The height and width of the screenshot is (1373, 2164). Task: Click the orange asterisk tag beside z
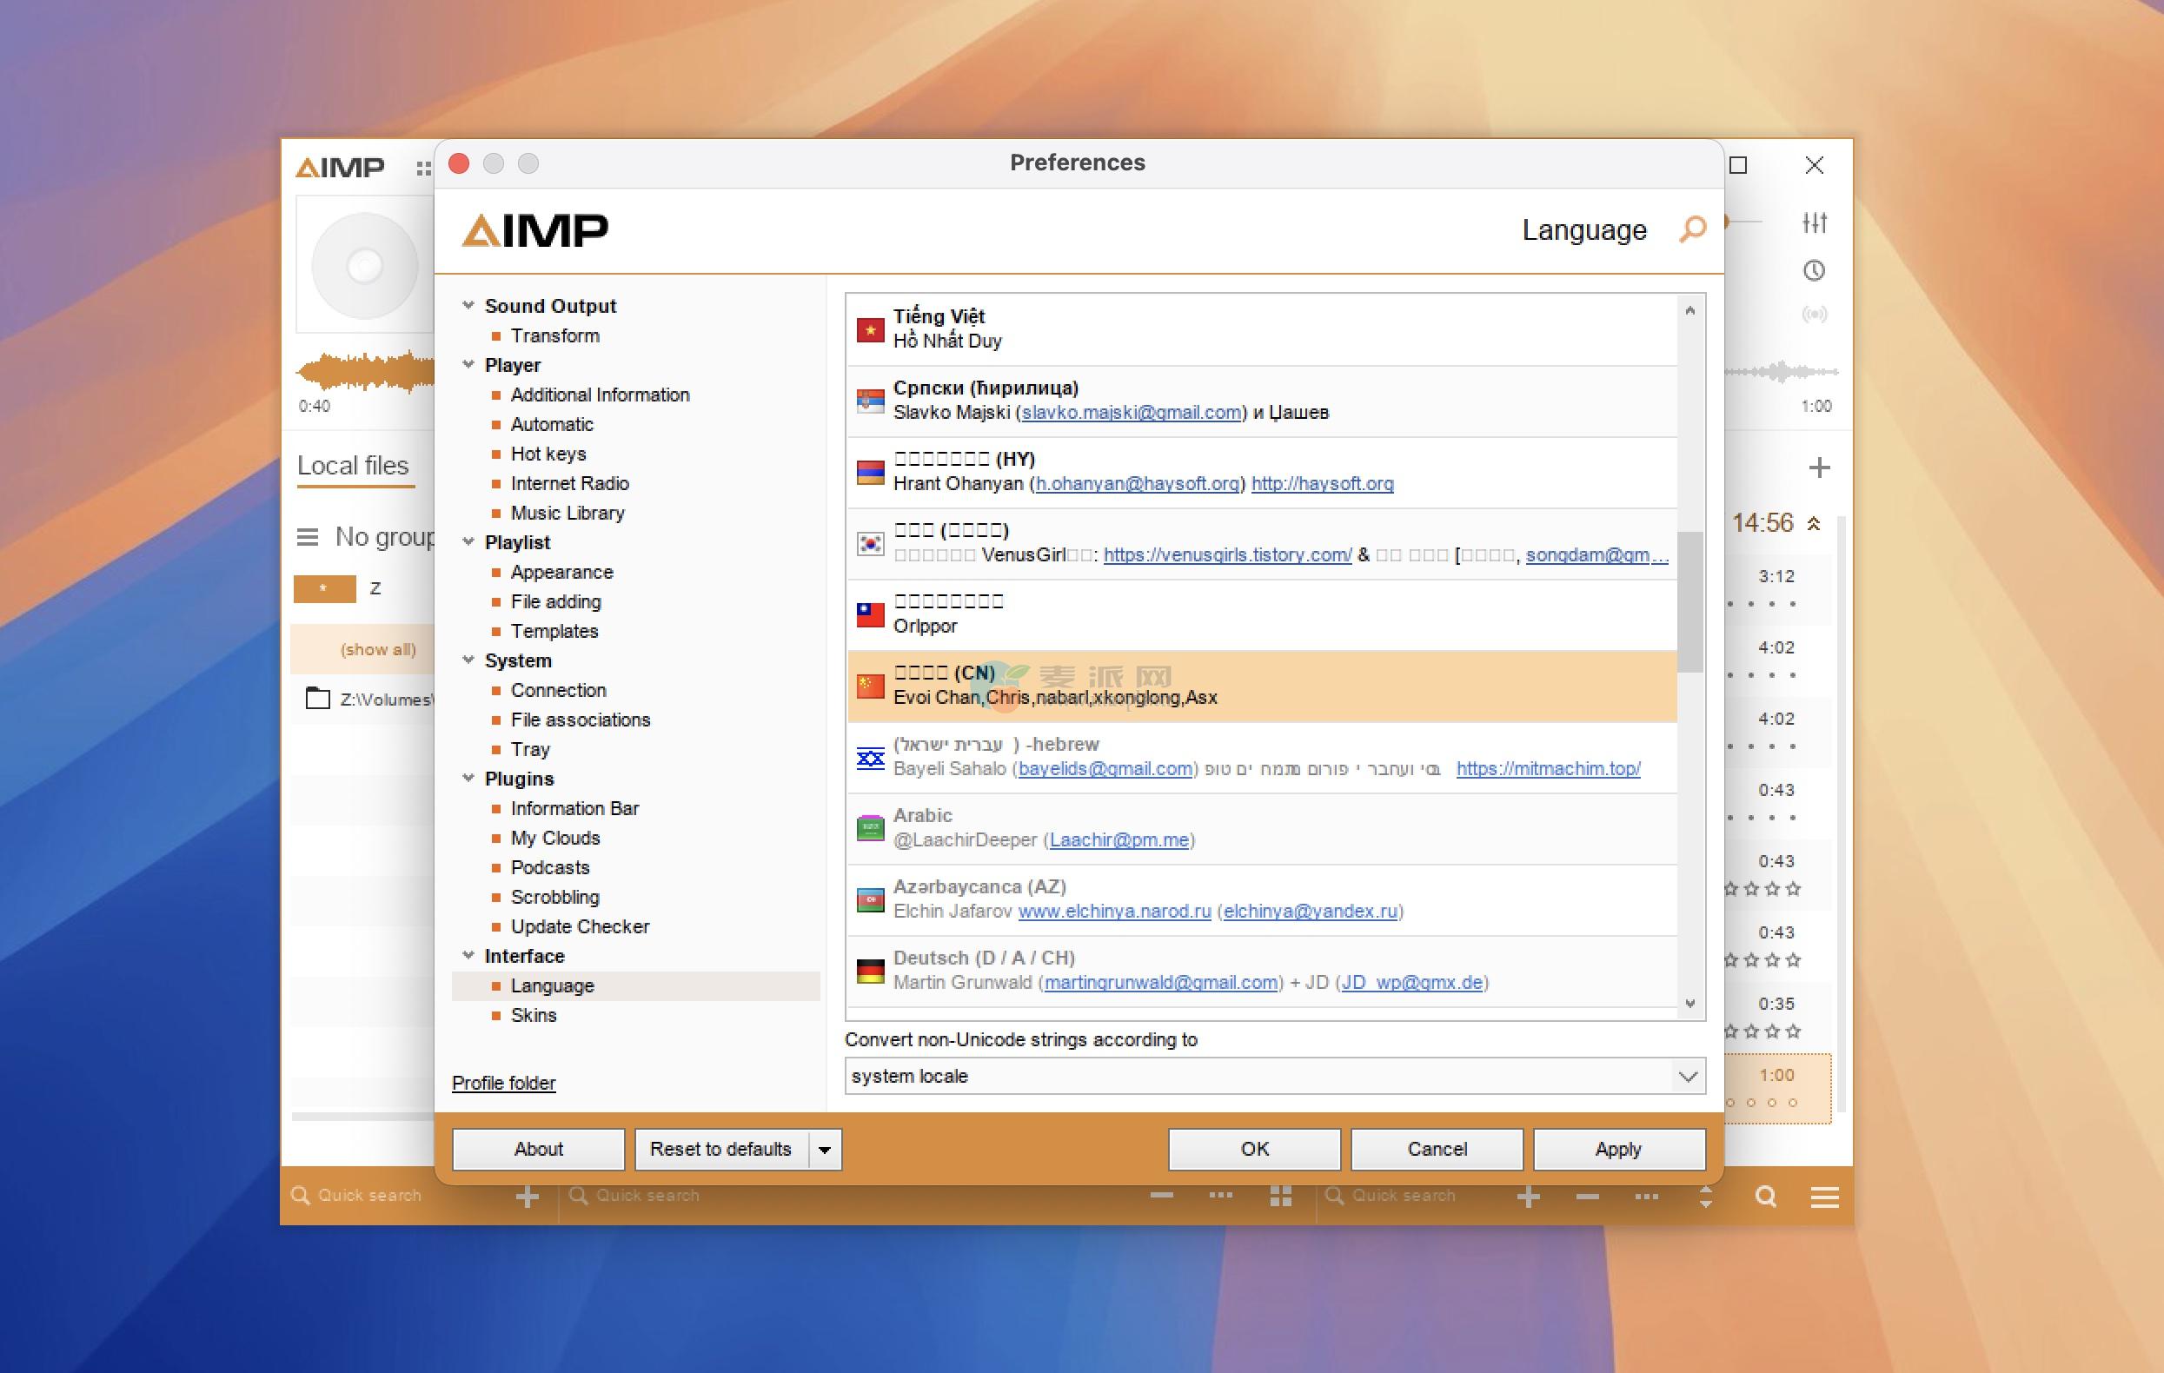pyautogui.click(x=324, y=588)
